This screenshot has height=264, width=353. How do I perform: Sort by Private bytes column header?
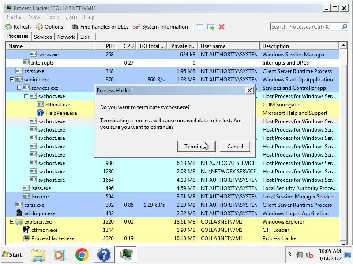point(183,46)
